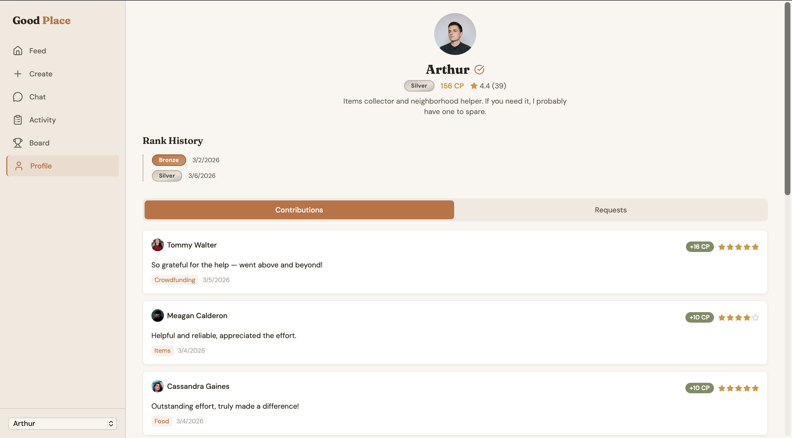
Task: Click the rating star next to 4.4
Action: click(x=474, y=86)
